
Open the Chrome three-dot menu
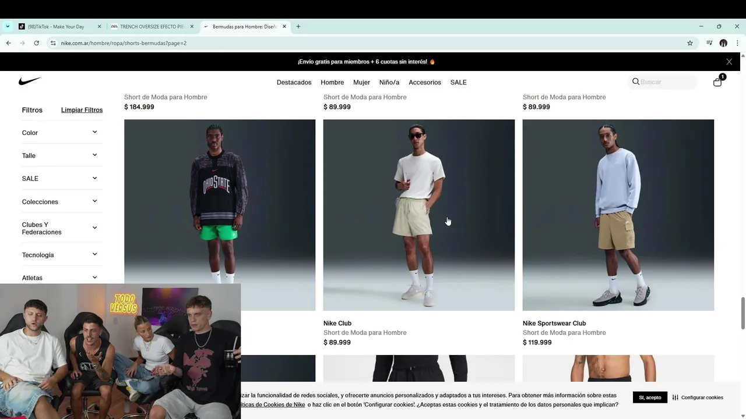(737, 43)
